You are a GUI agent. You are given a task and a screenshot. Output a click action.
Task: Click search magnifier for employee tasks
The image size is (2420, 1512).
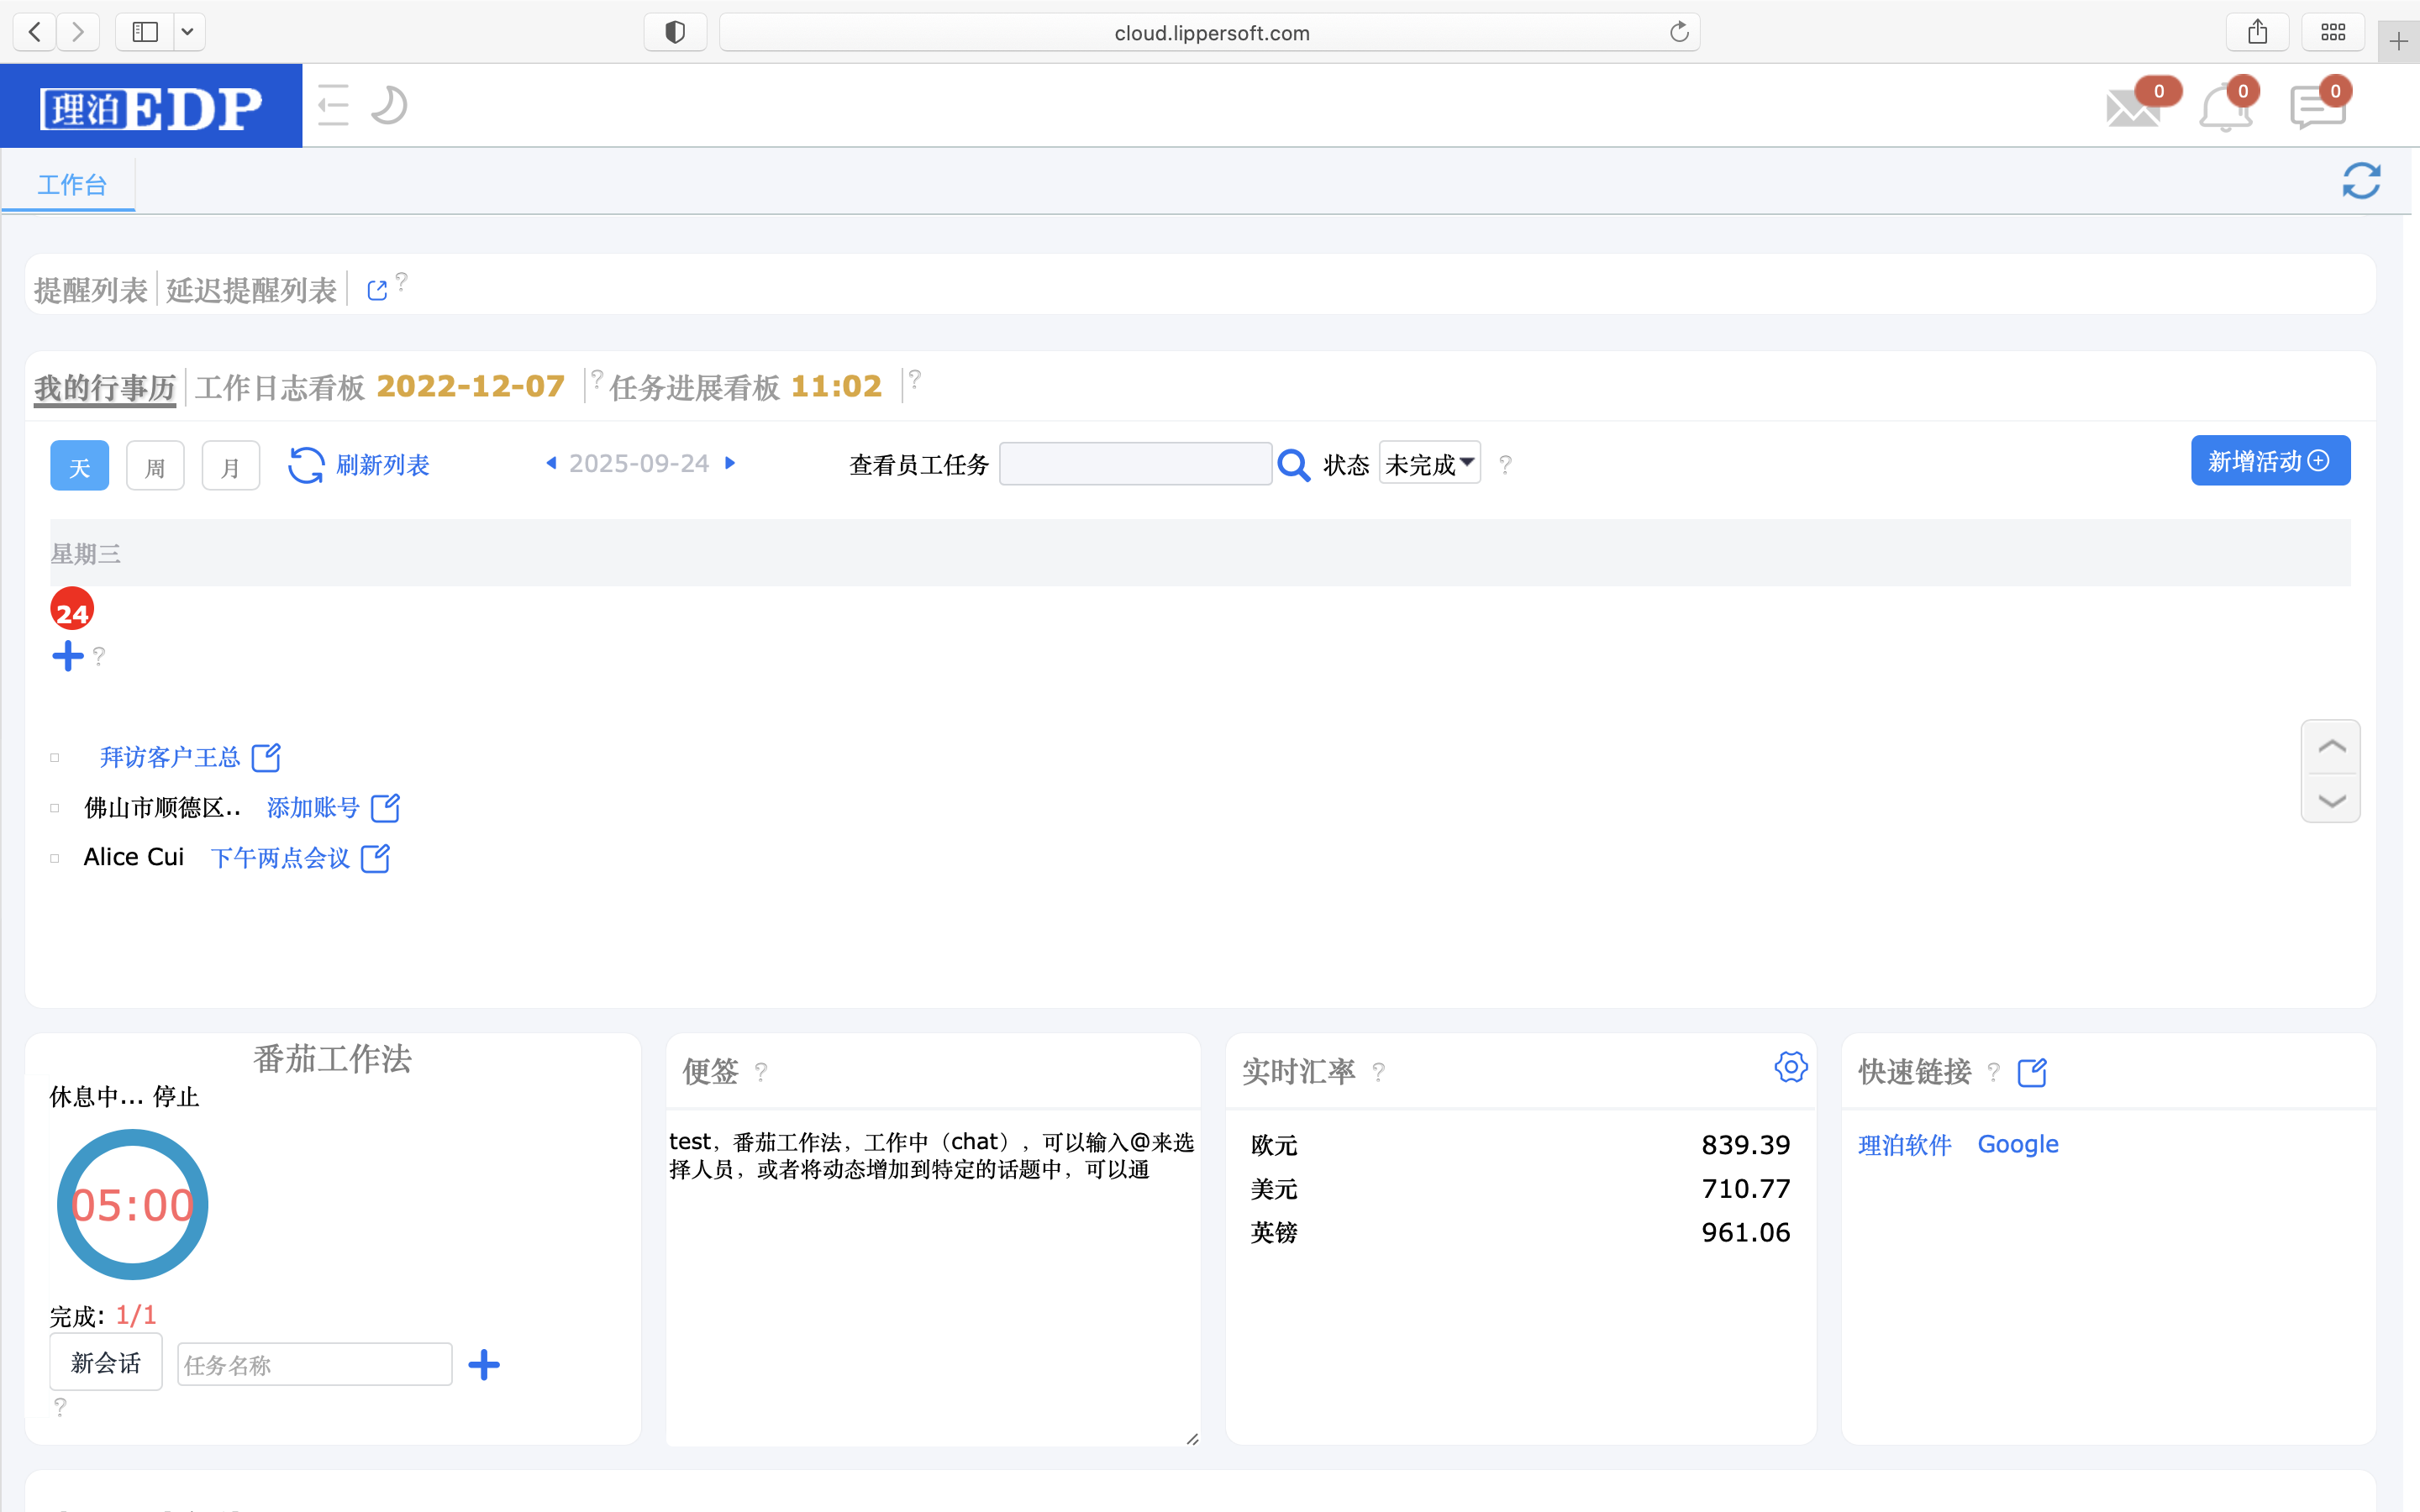click(x=1293, y=465)
